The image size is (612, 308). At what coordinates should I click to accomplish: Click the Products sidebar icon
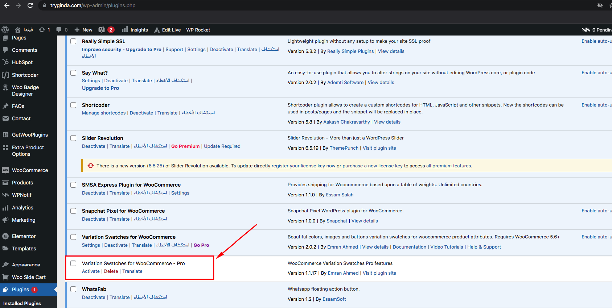pos(5,183)
